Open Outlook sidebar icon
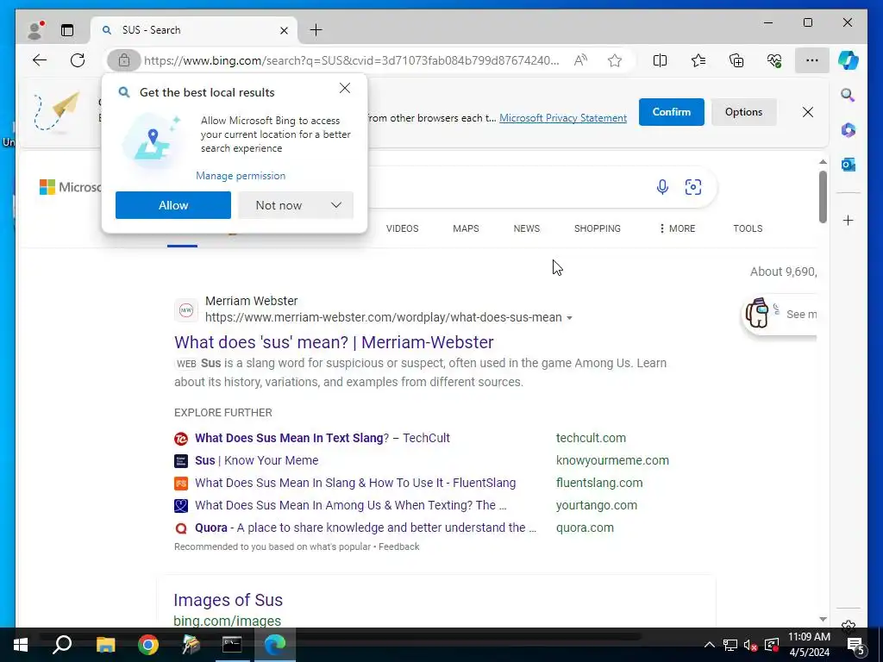 click(x=849, y=165)
